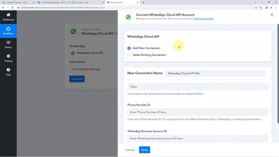Click the New Connection Name field
This screenshot has width=279, height=157.
coord(215,73)
